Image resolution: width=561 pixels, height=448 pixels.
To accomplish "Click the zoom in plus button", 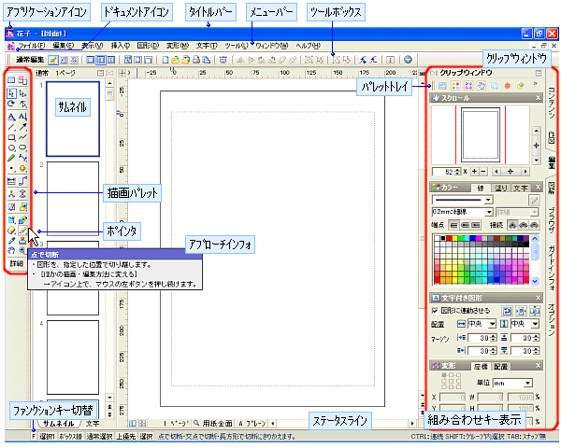I will [x=474, y=172].
